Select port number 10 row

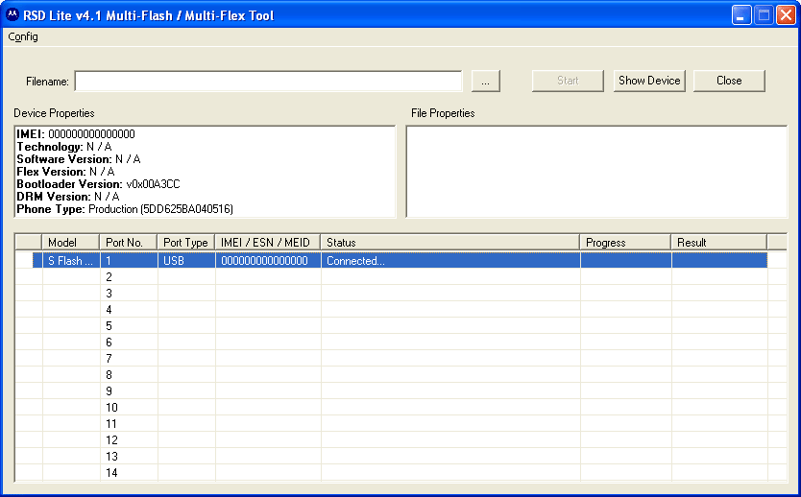tap(400, 408)
